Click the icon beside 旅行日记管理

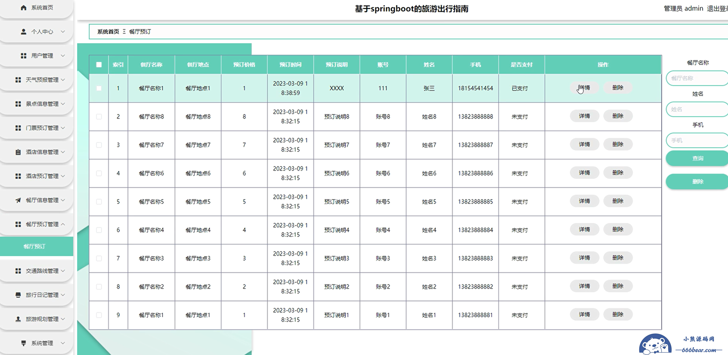[18, 295]
